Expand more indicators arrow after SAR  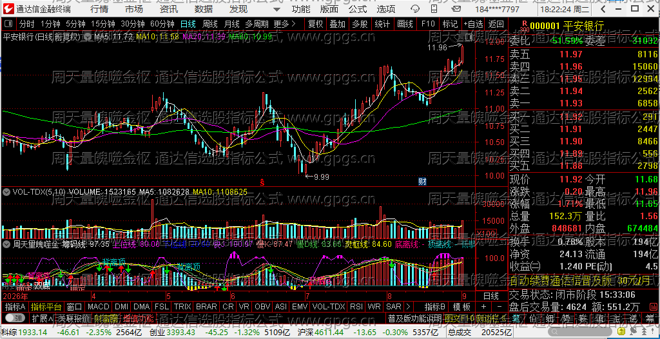407,307
